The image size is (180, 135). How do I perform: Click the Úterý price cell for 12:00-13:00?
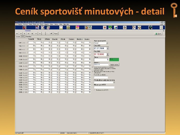pos(39,63)
